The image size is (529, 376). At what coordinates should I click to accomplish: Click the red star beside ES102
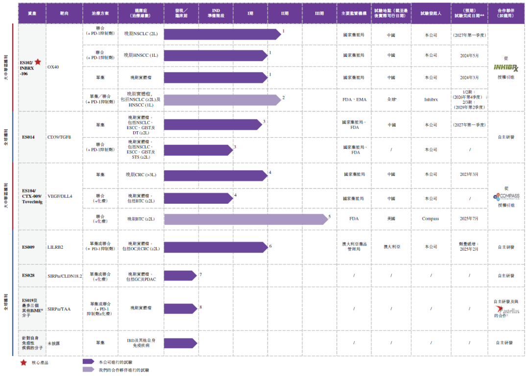coord(38,62)
